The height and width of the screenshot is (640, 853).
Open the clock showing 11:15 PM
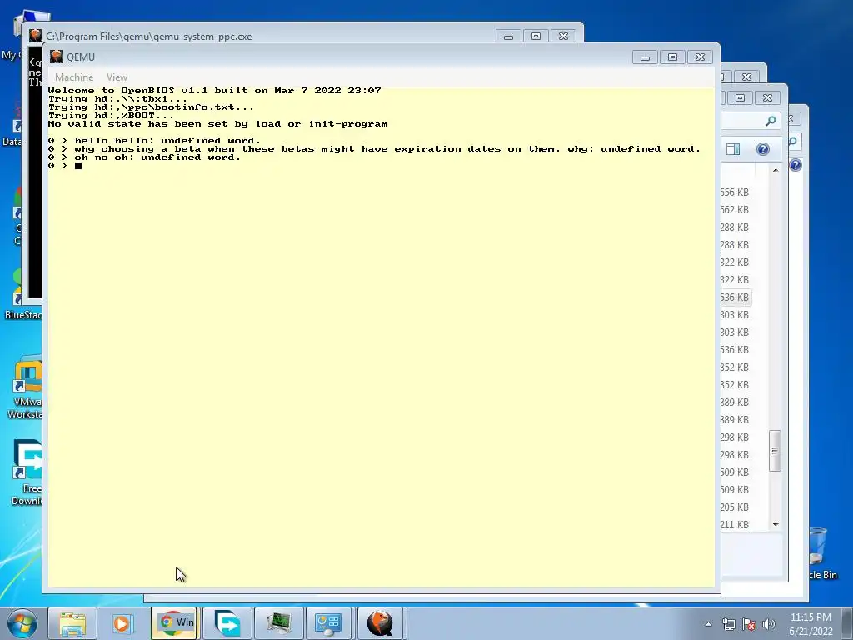point(811,624)
